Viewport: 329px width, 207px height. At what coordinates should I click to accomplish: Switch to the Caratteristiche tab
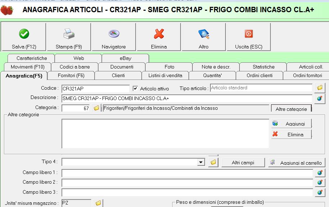32,58
